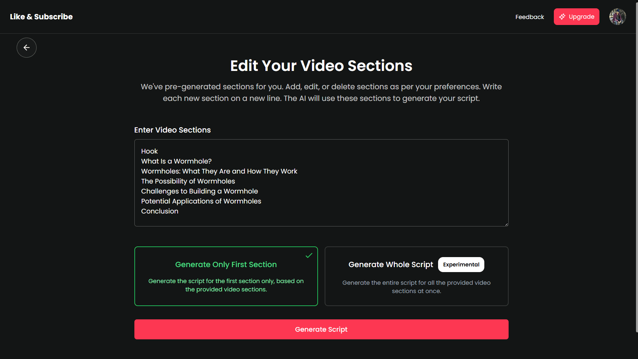Click the 'What Is a Wormhole?' line
This screenshot has height=359, width=638.
coord(176,161)
